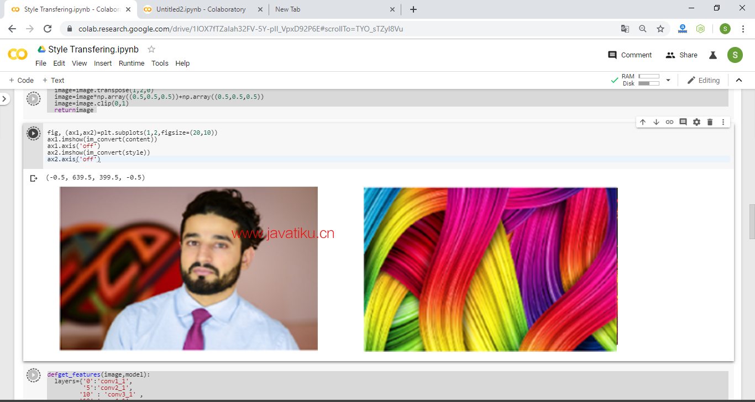Open RAM and Disk dropdown arrow
The image size is (755, 402).
pyautogui.click(x=668, y=80)
